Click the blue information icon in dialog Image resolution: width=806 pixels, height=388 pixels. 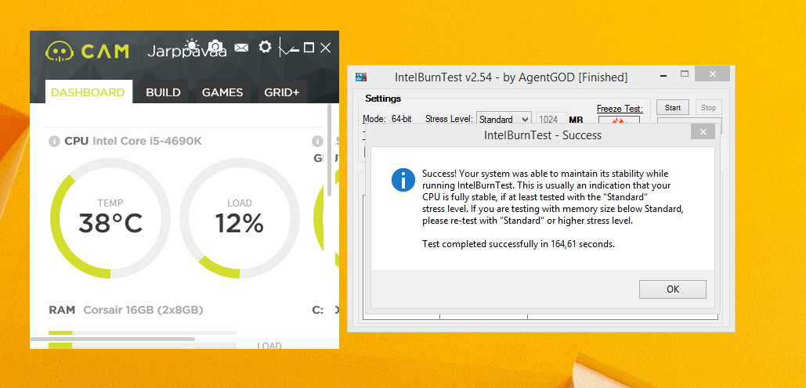pyautogui.click(x=403, y=180)
